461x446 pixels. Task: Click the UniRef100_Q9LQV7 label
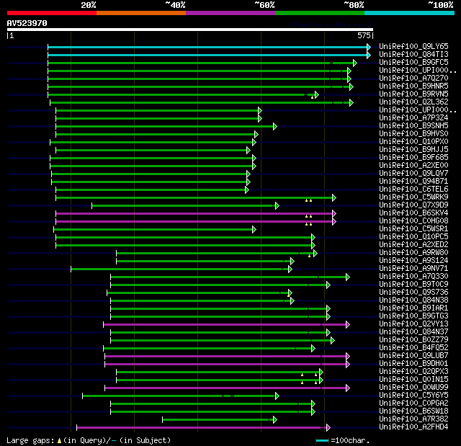[x=413, y=174]
